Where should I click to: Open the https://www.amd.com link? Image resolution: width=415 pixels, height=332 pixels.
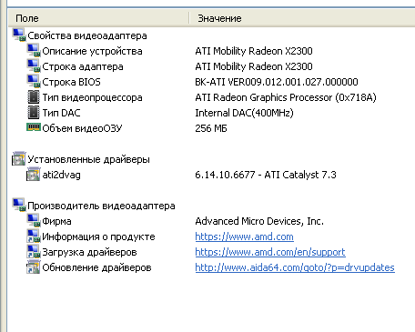pyautogui.click(x=244, y=236)
